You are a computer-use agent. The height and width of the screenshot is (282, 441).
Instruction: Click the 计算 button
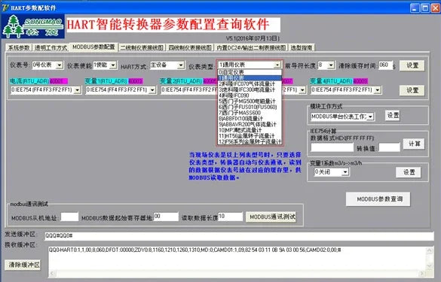pyautogui.click(x=414, y=144)
